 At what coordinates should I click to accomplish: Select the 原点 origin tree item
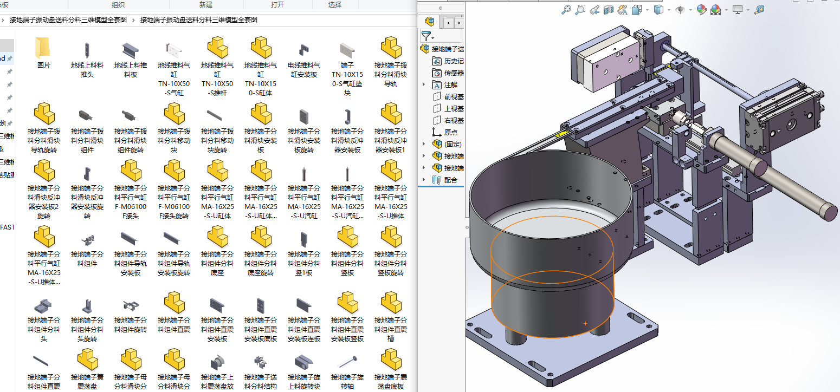point(450,132)
